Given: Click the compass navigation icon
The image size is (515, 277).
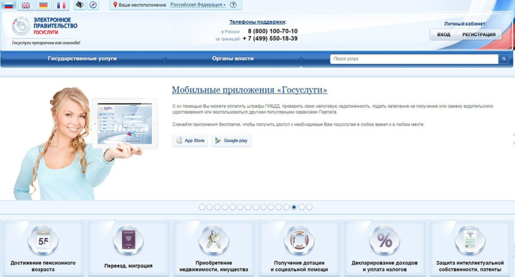Looking at the screenshot, I should [x=93, y=5].
